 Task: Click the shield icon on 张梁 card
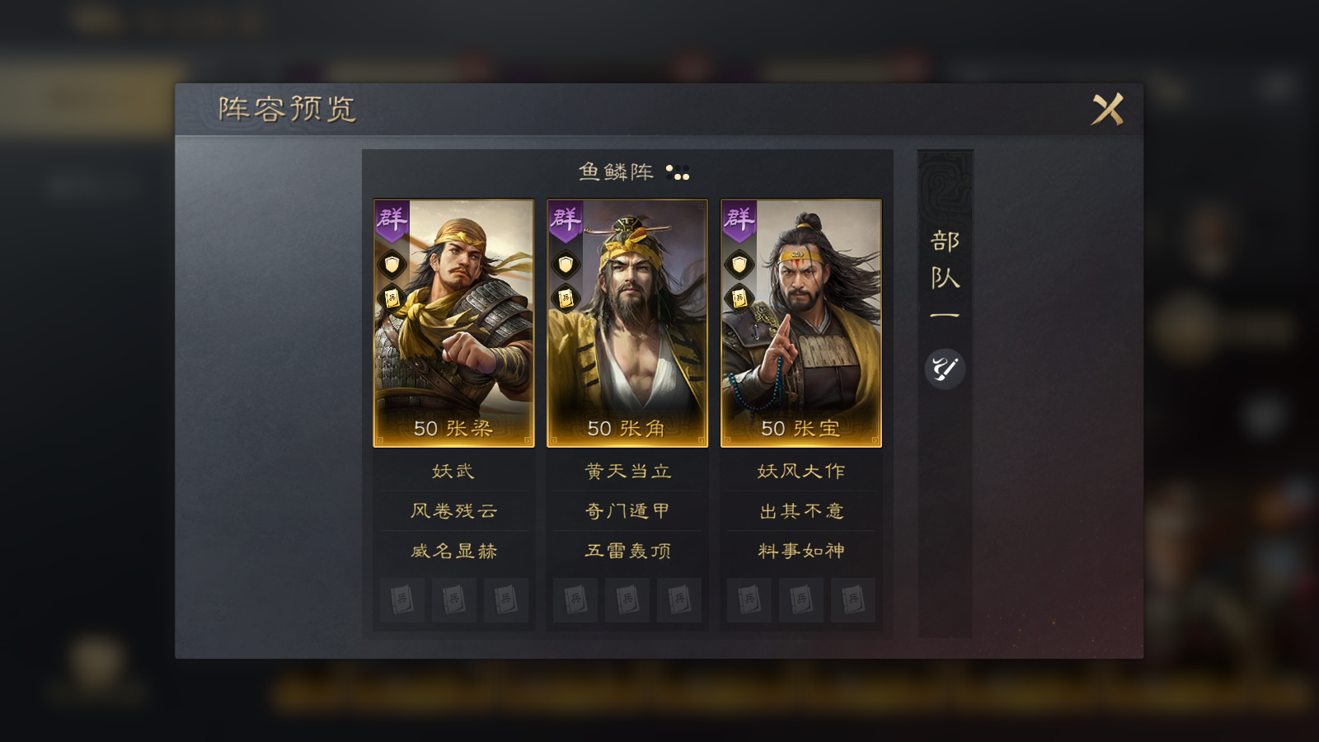tap(392, 264)
